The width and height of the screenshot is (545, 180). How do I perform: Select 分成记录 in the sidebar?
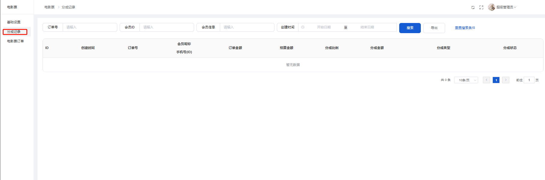[x=14, y=32]
